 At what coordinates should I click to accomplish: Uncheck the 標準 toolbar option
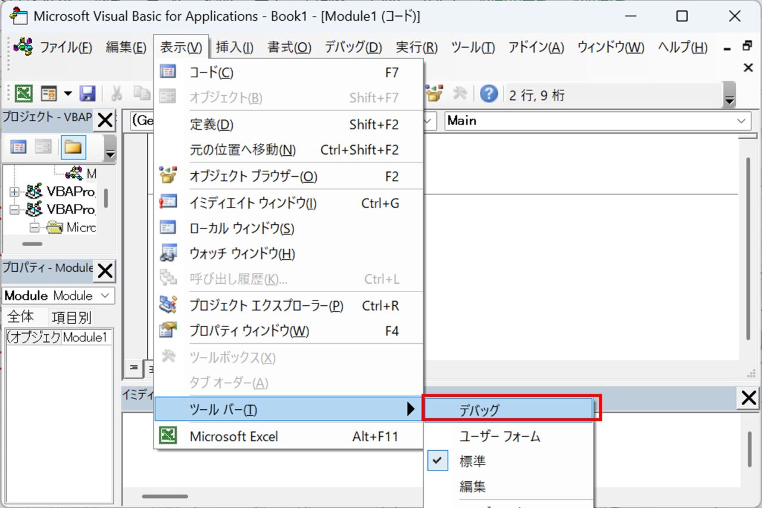pyautogui.click(x=509, y=461)
